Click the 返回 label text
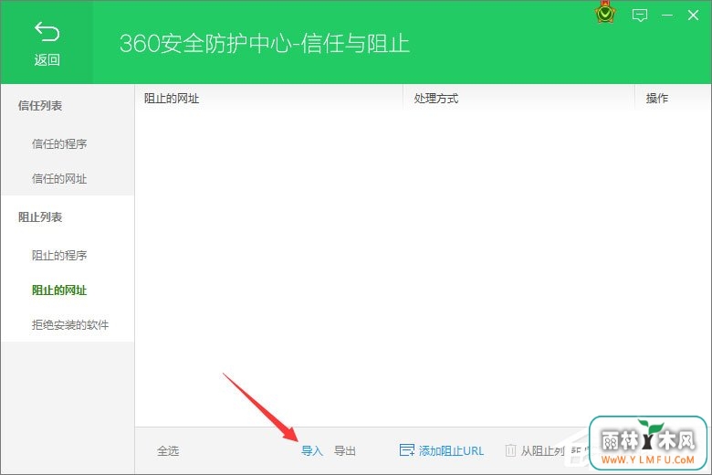This screenshot has width=712, height=475. pos(47,59)
